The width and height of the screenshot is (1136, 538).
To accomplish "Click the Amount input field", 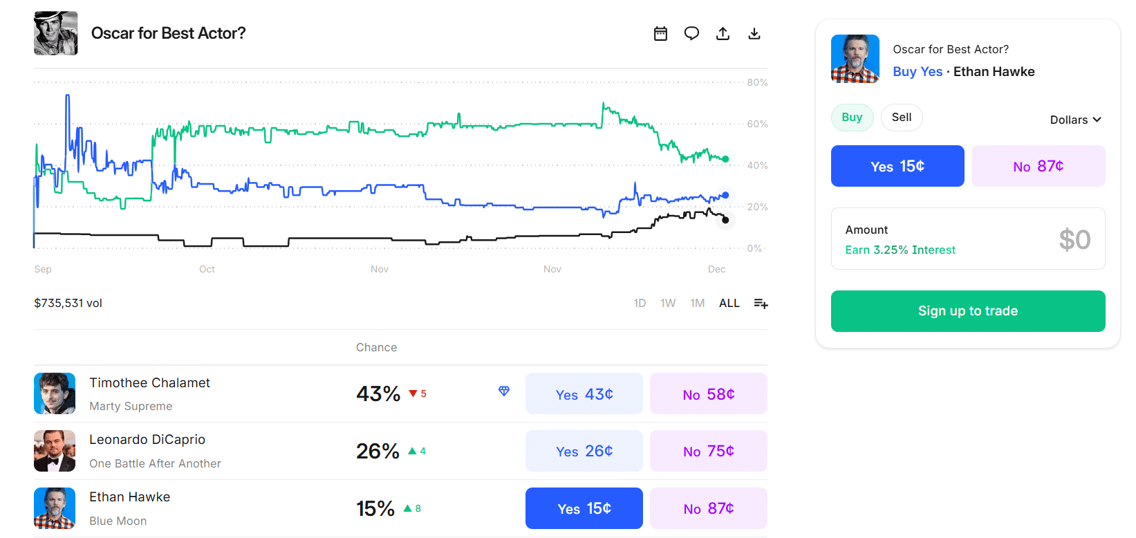I will 967,239.
